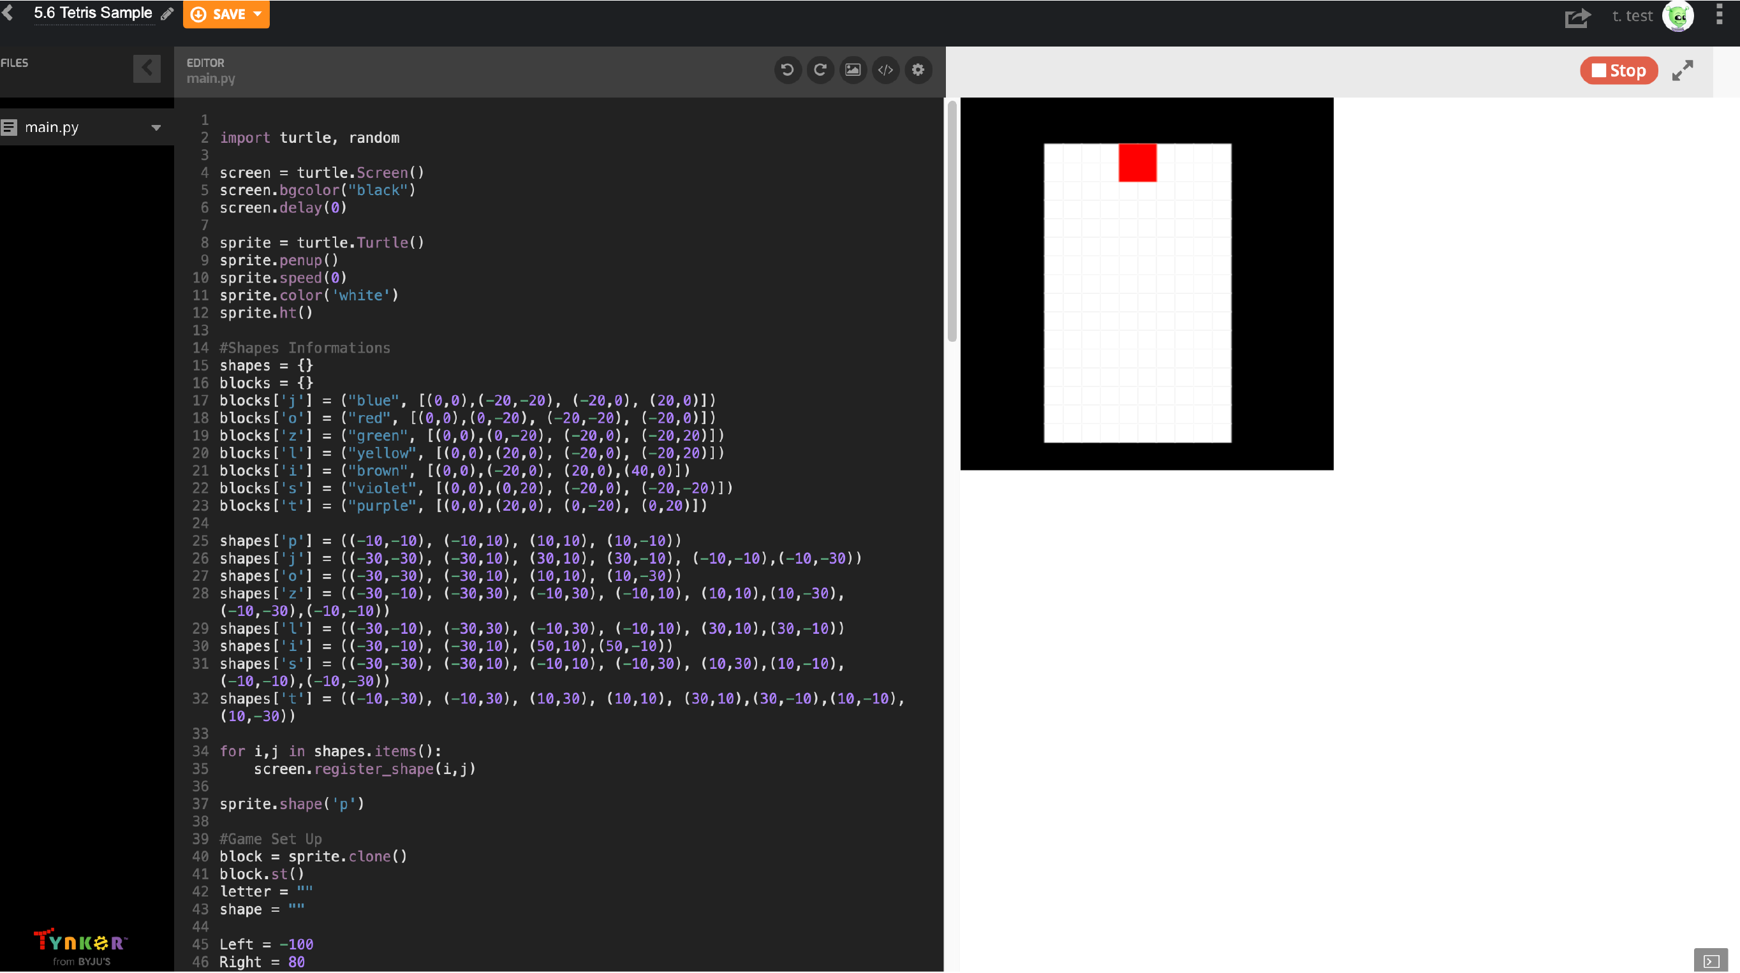Click the sprite.shape('p') line
This screenshot has width=1740, height=973.
coord(291,804)
